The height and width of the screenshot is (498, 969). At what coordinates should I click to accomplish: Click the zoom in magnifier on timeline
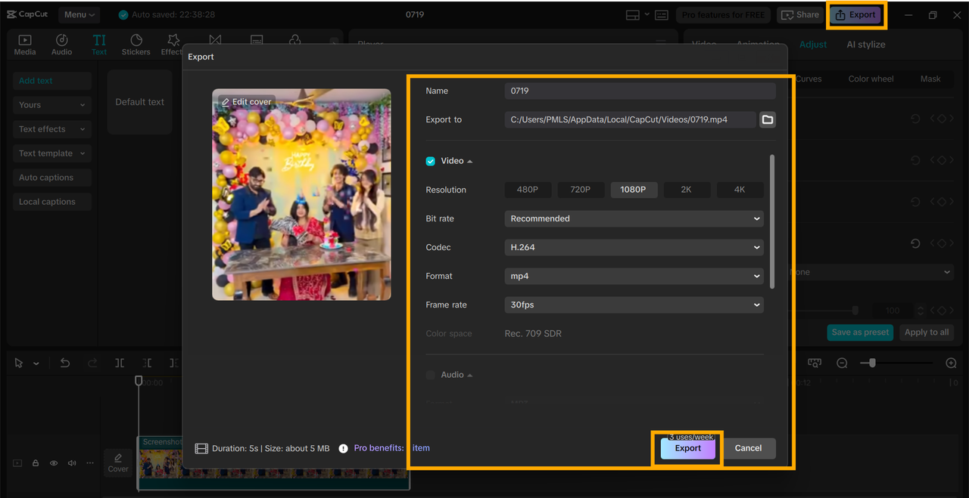click(x=952, y=363)
